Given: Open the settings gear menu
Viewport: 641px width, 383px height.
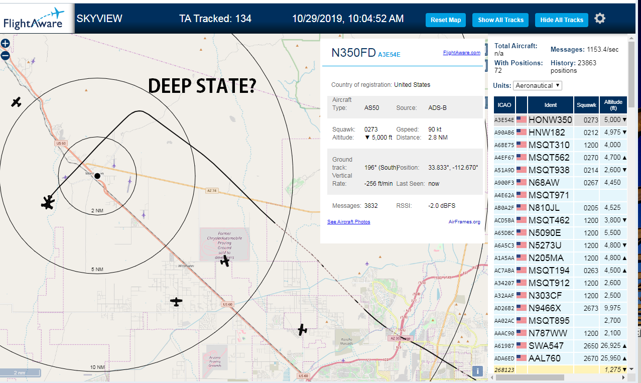Looking at the screenshot, I should pos(600,19).
